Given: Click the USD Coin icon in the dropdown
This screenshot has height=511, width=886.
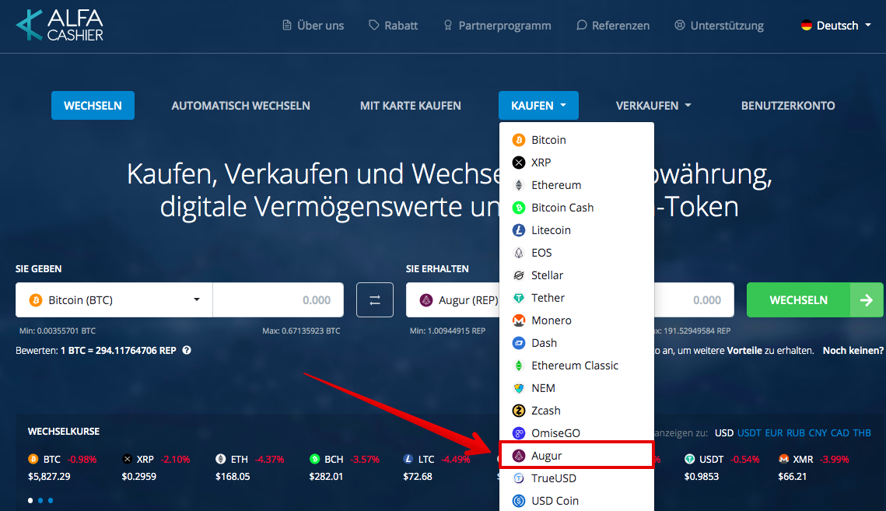Looking at the screenshot, I should coord(519,501).
